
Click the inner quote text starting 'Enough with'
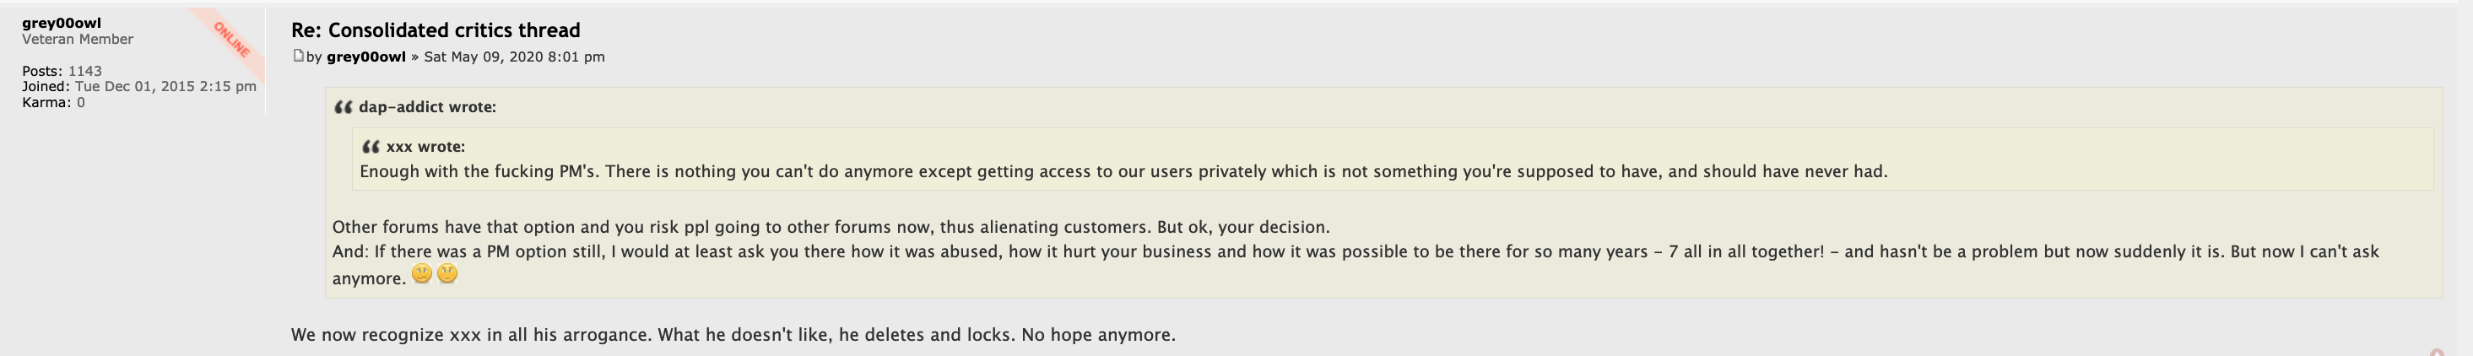point(1123,172)
